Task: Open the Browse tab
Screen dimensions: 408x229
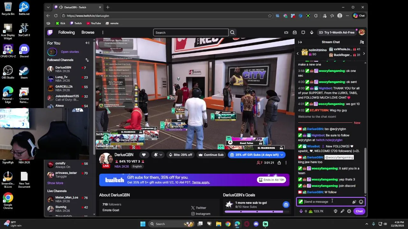Action: pyautogui.click(x=88, y=32)
